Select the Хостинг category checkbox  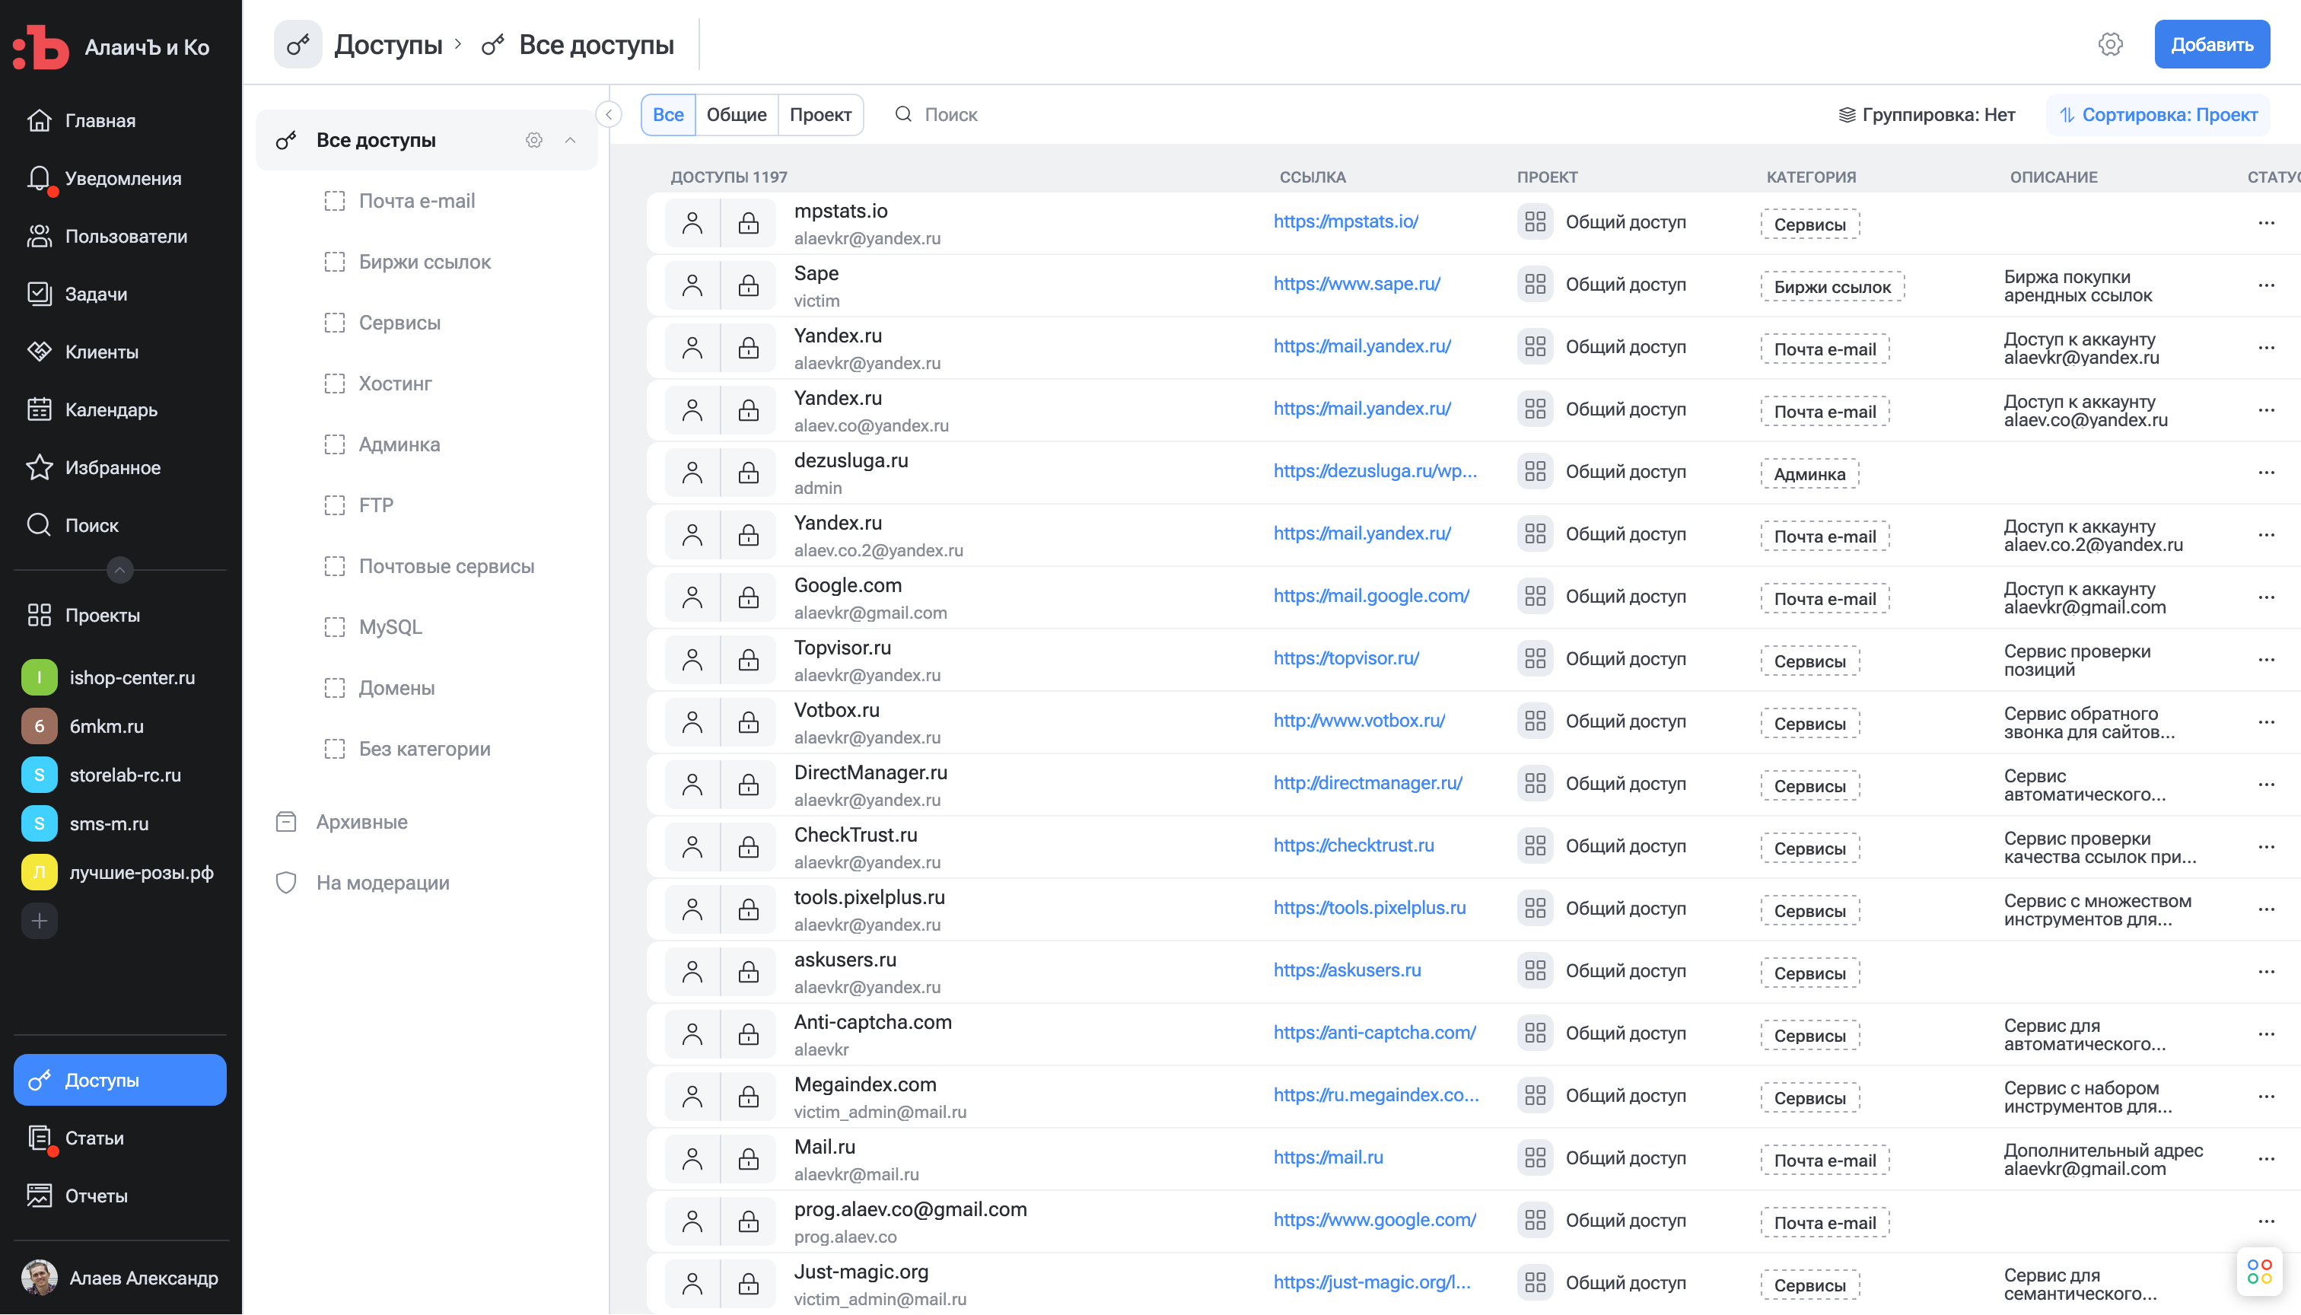coord(335,384)
